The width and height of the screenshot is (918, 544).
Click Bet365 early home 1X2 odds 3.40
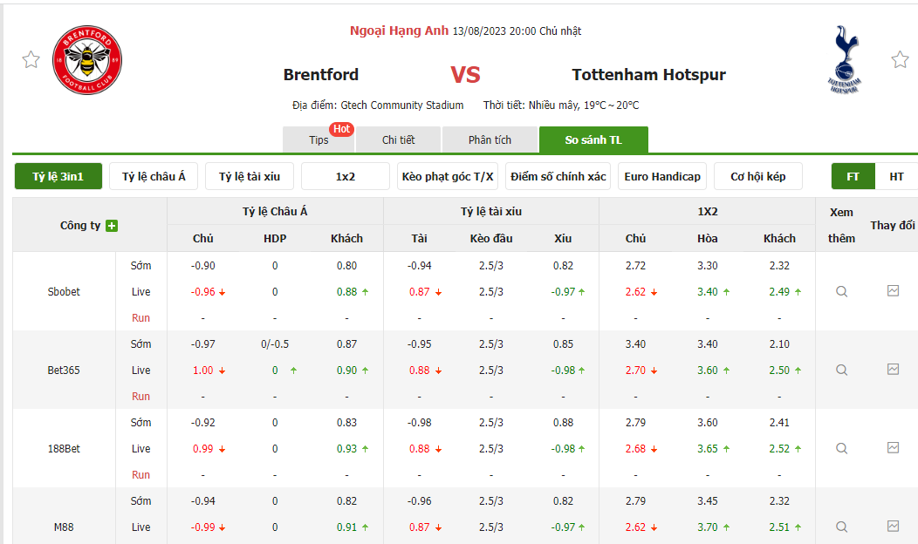click(x=635, y=344)
